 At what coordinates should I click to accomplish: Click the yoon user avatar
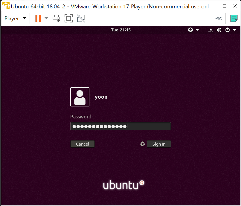coord(80,97)
